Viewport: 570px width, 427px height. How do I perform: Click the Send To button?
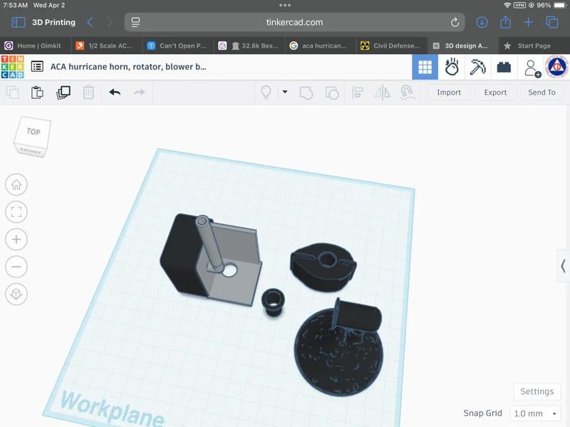point(541,93)
